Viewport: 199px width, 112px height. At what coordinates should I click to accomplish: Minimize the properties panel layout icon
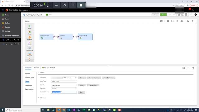point(183,68)
